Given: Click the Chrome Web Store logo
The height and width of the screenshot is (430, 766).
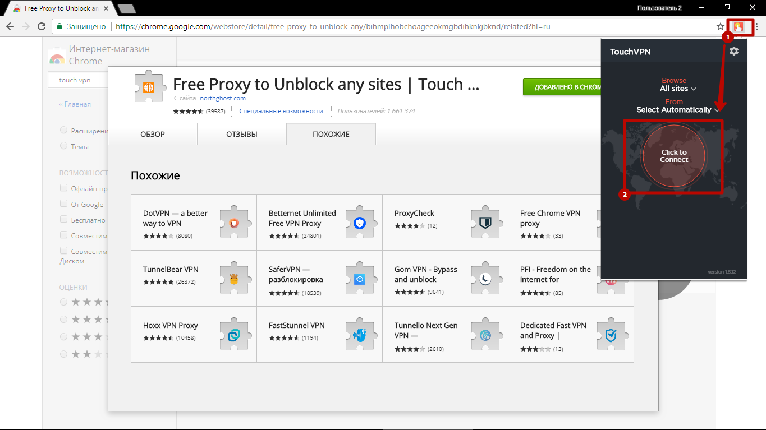Looking at the screenshot, I should click(x=57, y=56).
